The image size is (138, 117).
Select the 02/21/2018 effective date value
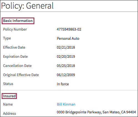click(x=66, y=48)
